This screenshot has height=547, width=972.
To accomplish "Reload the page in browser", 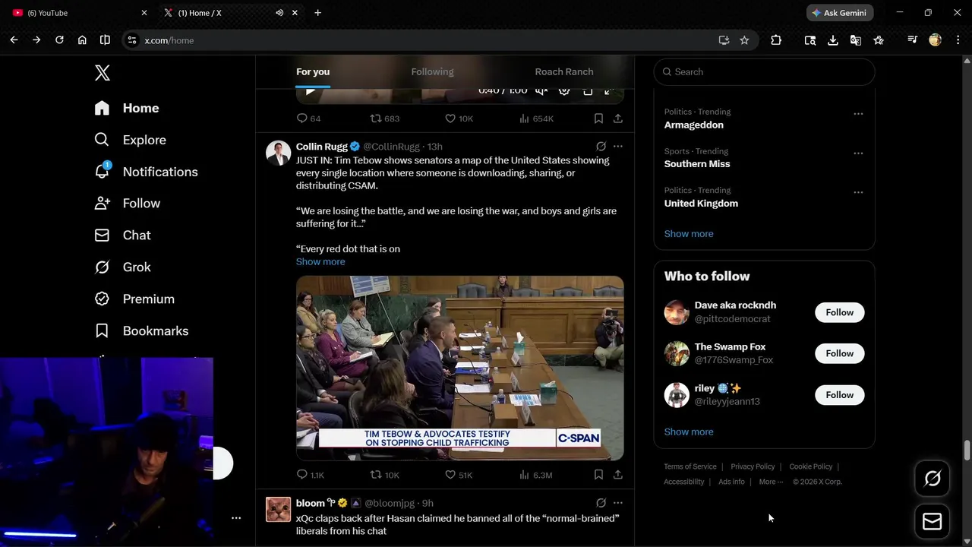I will pyautogui.click(x=59, y=40).
